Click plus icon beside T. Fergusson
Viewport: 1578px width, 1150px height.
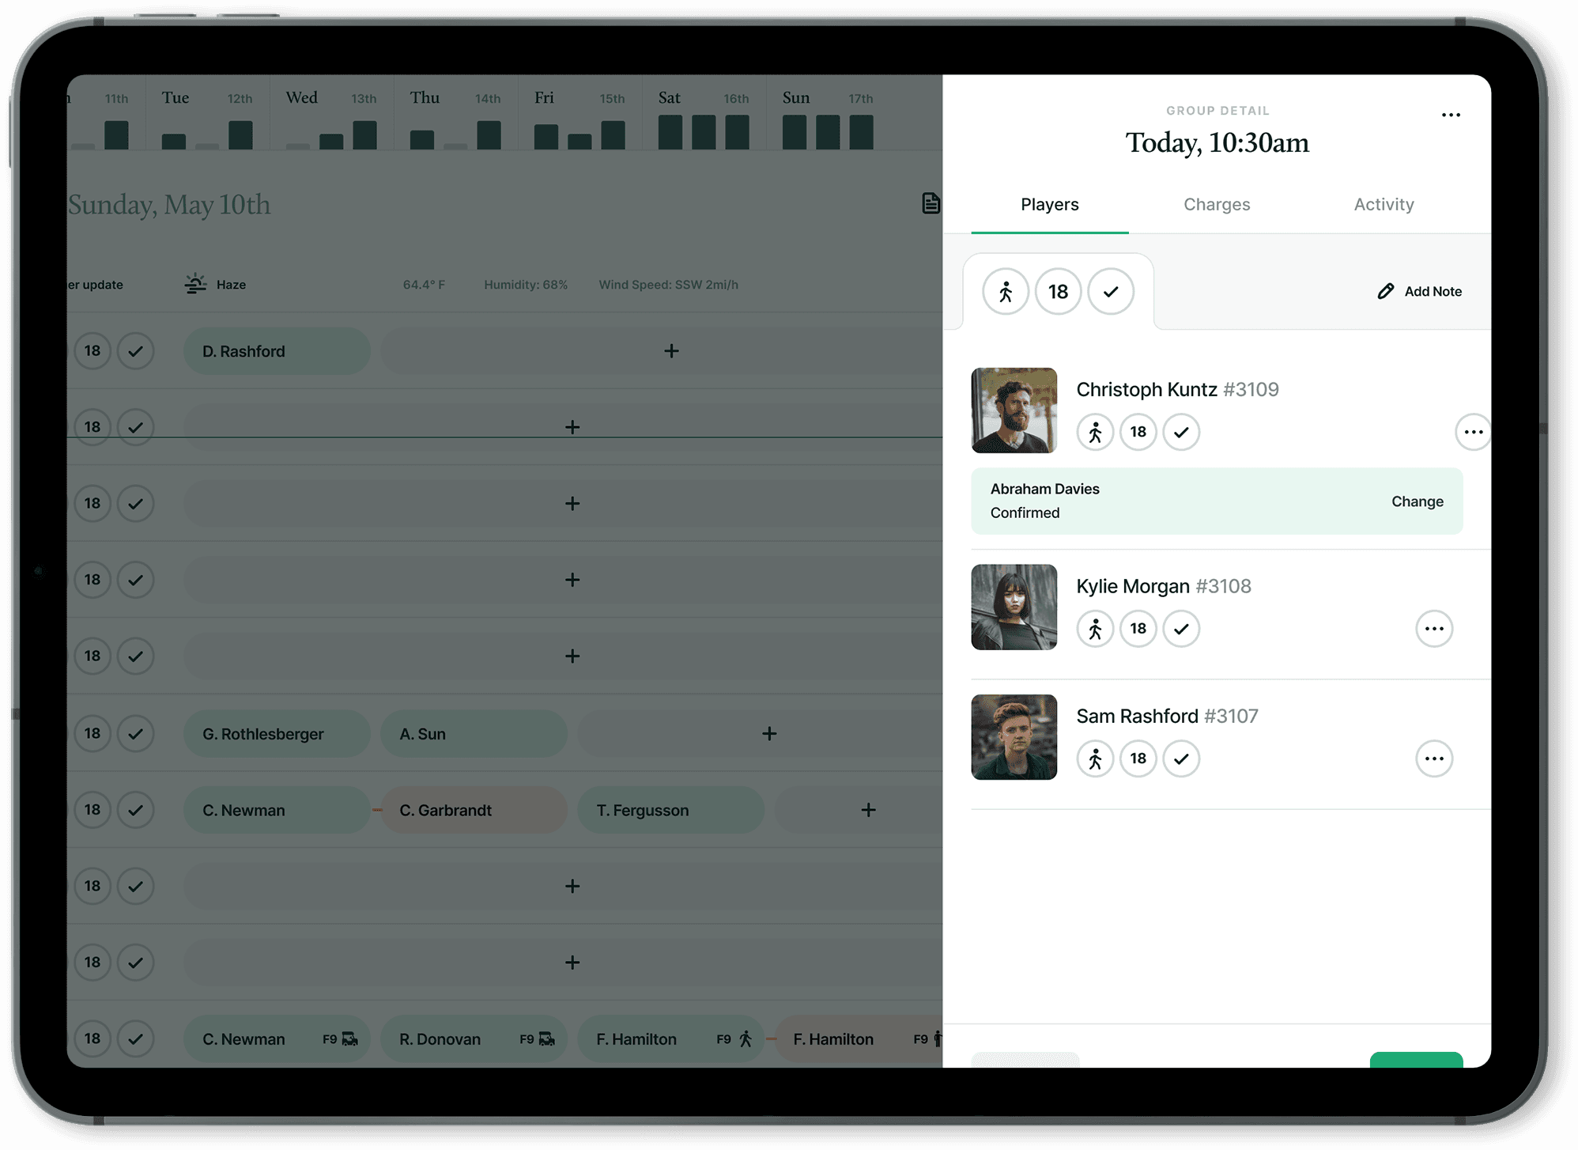point(868,810)
